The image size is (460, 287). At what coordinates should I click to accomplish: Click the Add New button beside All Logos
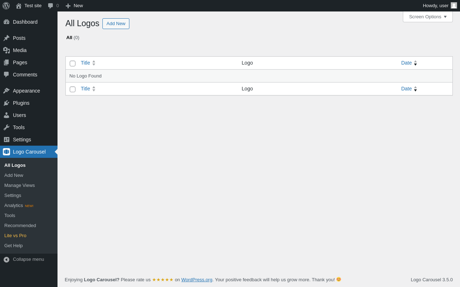pyautogui.click(x=116, y=24)
